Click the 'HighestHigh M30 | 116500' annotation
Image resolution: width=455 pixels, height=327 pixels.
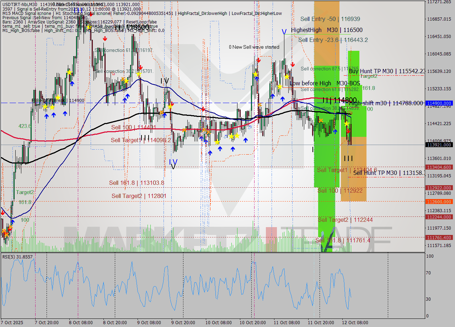click(326, 30)
